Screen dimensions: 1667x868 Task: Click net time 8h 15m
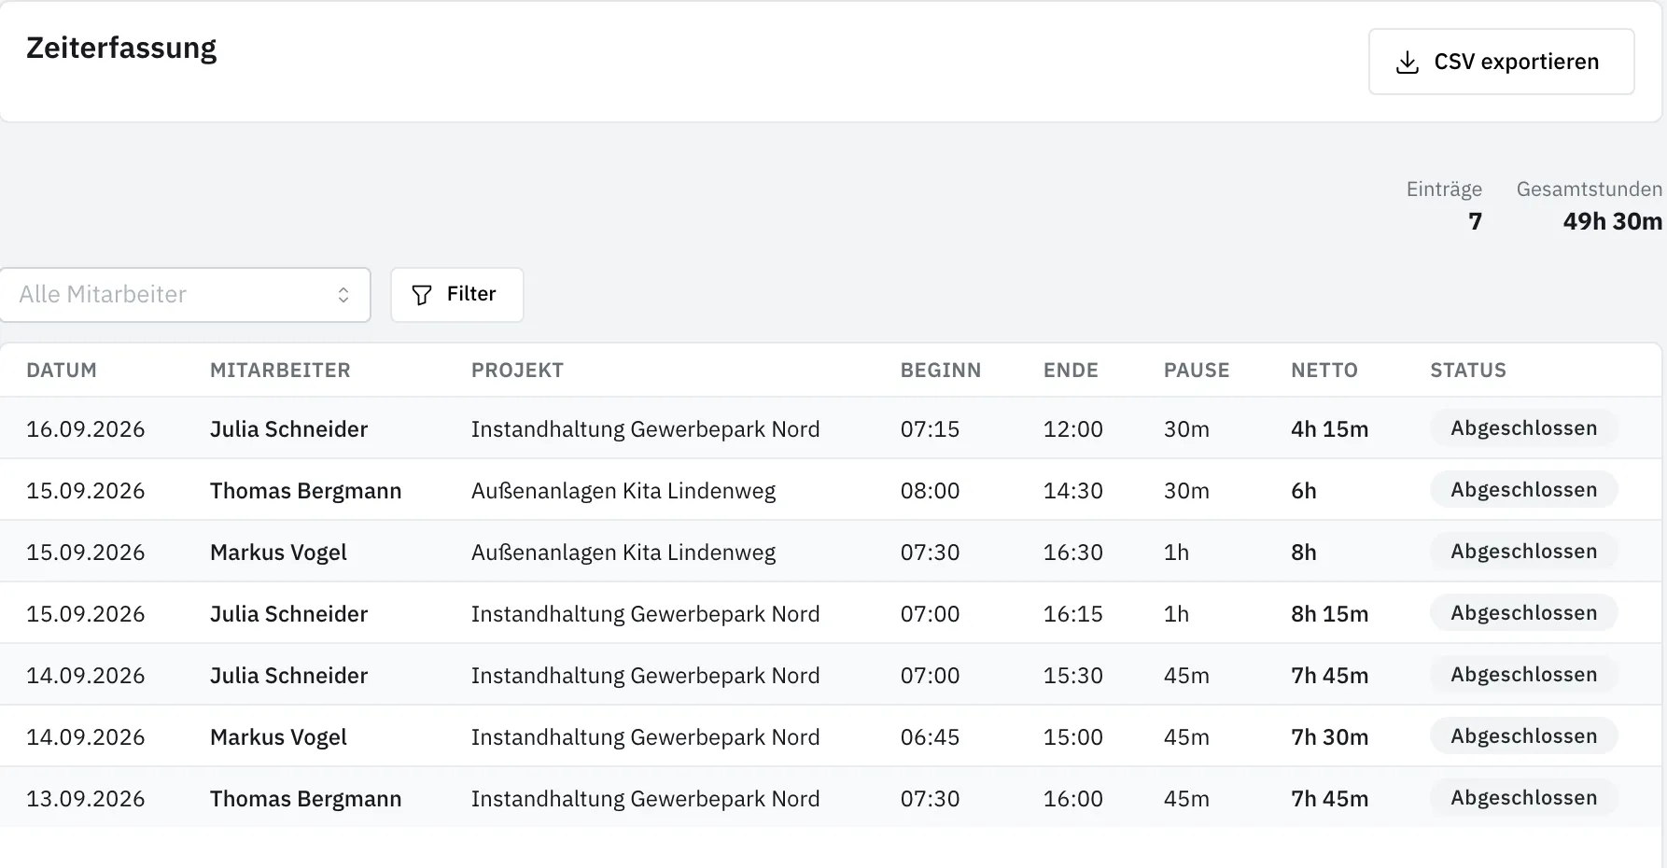(x=1329, y=614)
